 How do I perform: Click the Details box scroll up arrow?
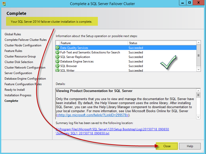[198, 91]
